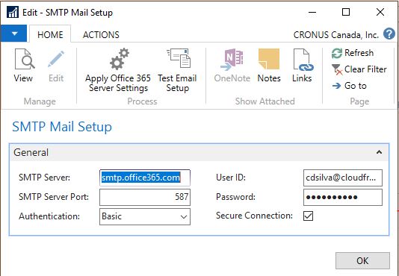The height and width of the screenshot is (276, 399).
Task: Click the SMTP Server Port field
Action: 145,197
